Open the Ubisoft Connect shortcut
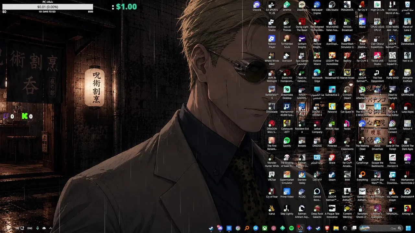 click(x=392, y=127)
